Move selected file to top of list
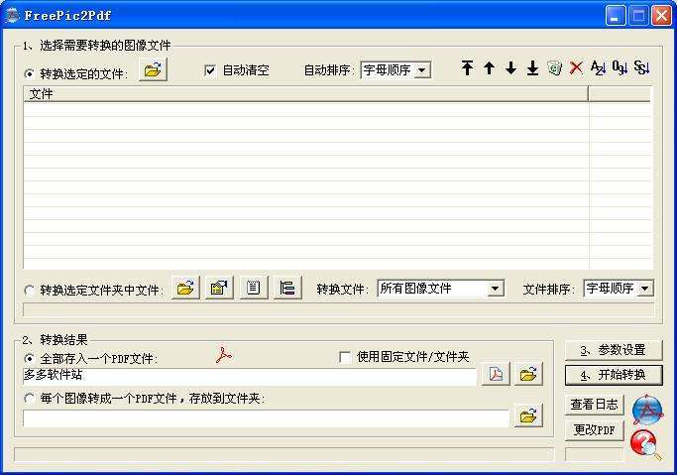This screenshot has height=475, width=677. point(467,67)
